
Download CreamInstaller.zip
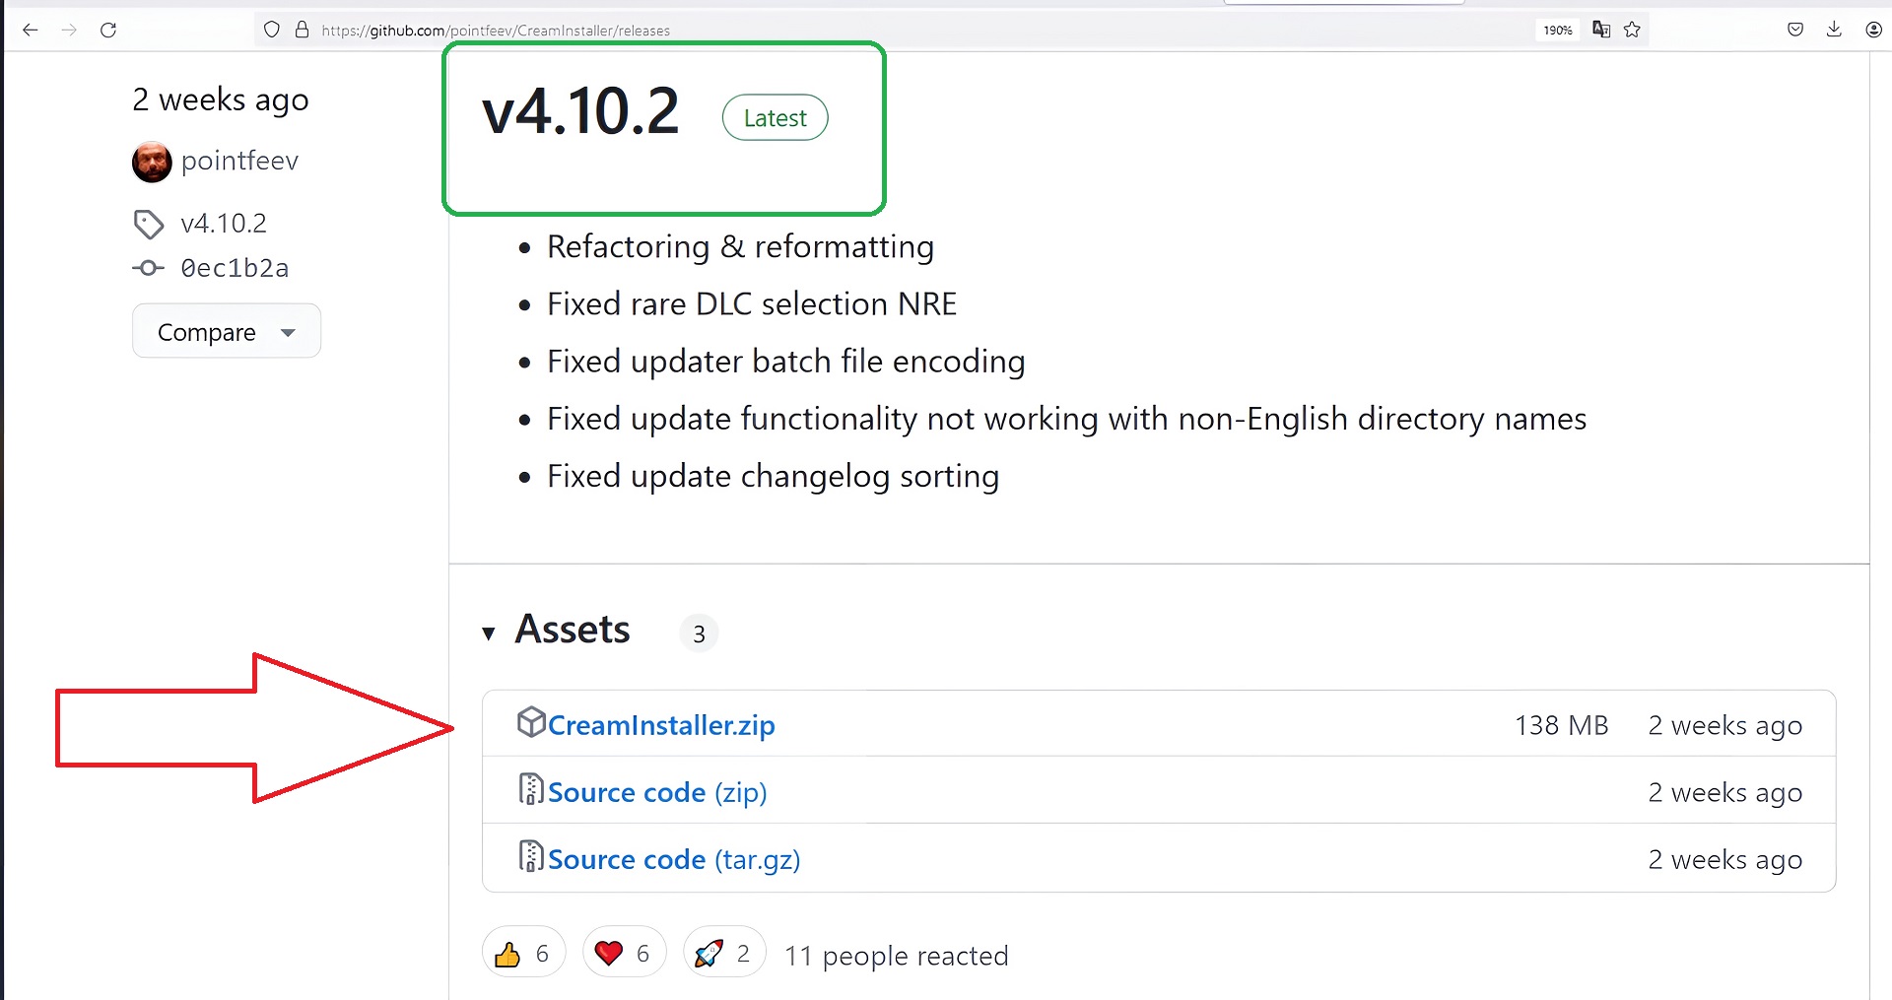coord(660,725)
